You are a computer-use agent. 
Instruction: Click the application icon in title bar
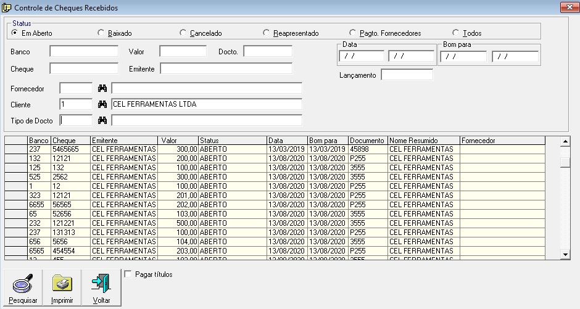tap(7, 8)
